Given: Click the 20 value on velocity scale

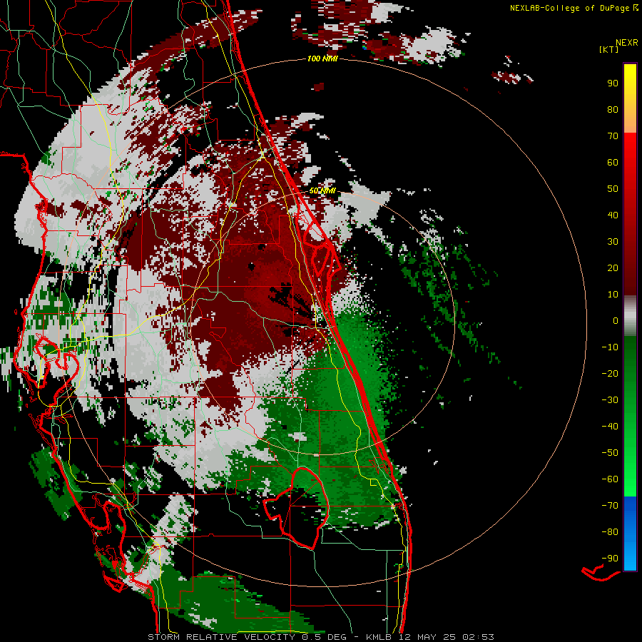Looking at the screenshot, I should 613,267.
